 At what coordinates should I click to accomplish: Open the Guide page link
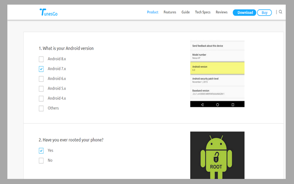186,12
